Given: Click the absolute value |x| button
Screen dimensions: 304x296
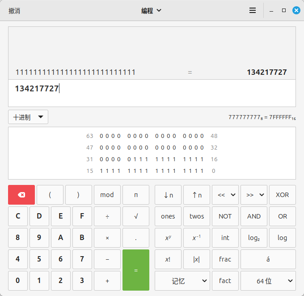Looking at the screenshot, I should pyautogui.click(x=197, y=259).
